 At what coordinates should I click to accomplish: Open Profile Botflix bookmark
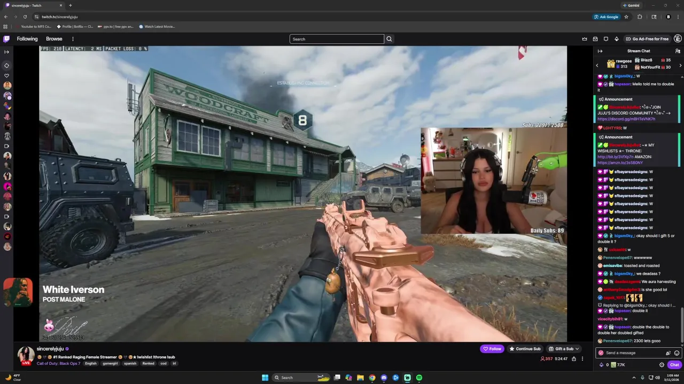[75, 26]
